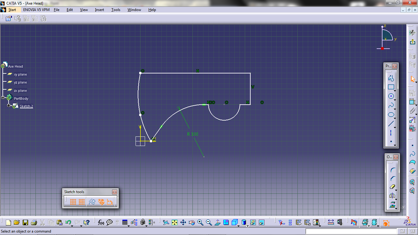Select the Spline tool

[x=391, y=105]
